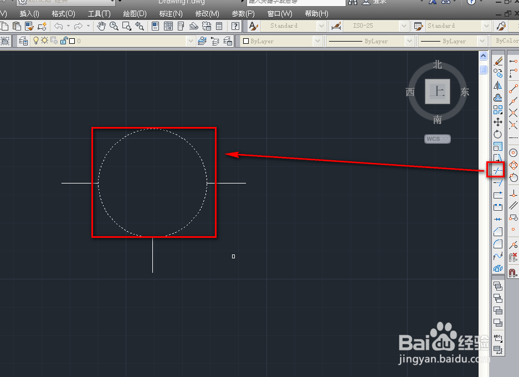The image size is (519, 377).
Task: Expand the text style Standard dropdown
Action: [321, 26]
